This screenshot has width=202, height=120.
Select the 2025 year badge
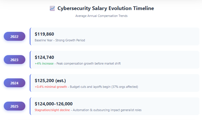tap(14, 106)
